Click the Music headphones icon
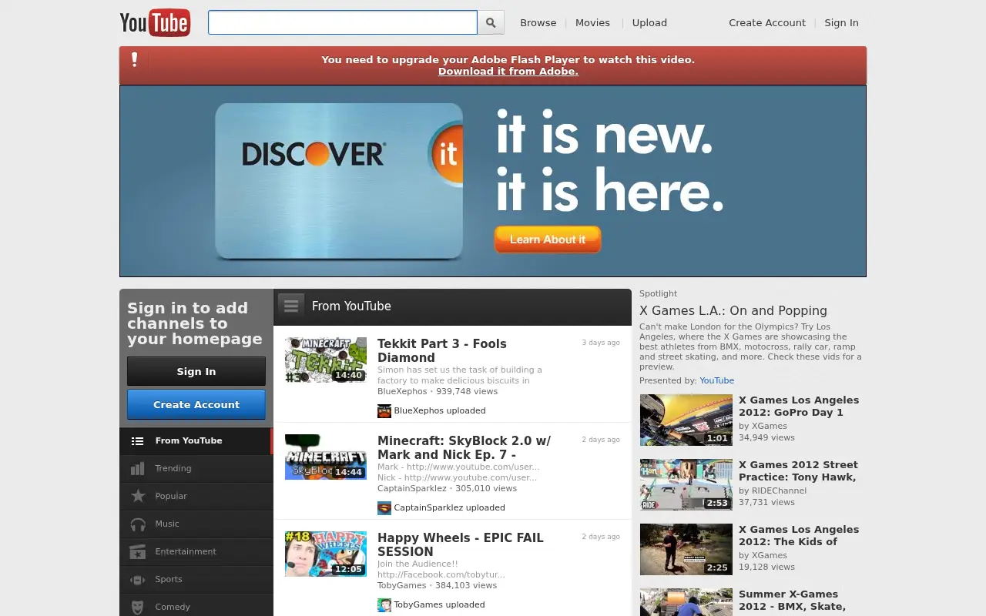 [138, 524]
